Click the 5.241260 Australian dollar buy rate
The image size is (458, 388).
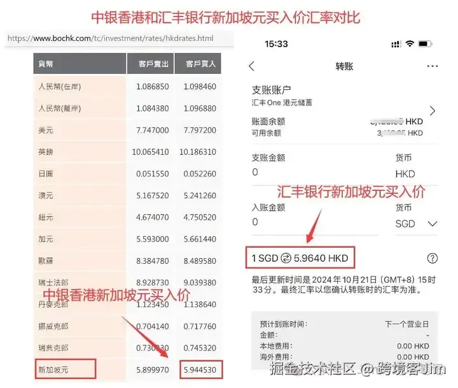(200, 196)
